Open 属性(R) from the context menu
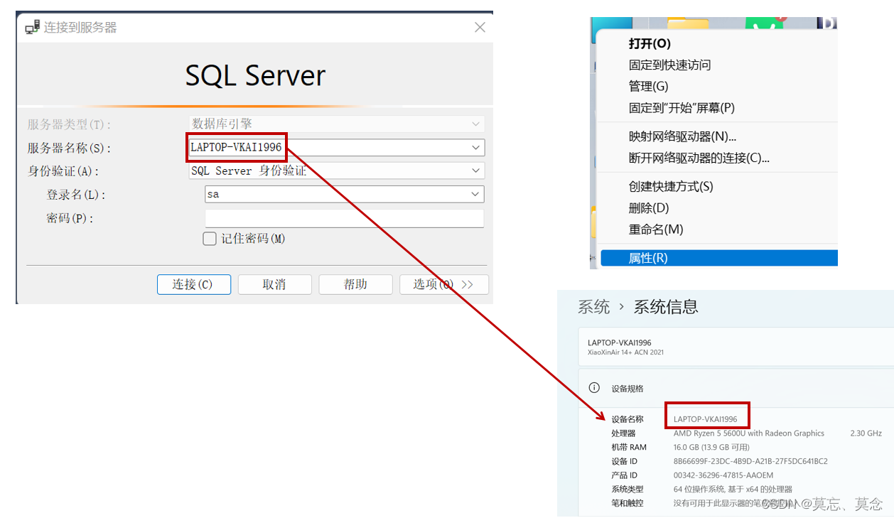 (719, 258)
